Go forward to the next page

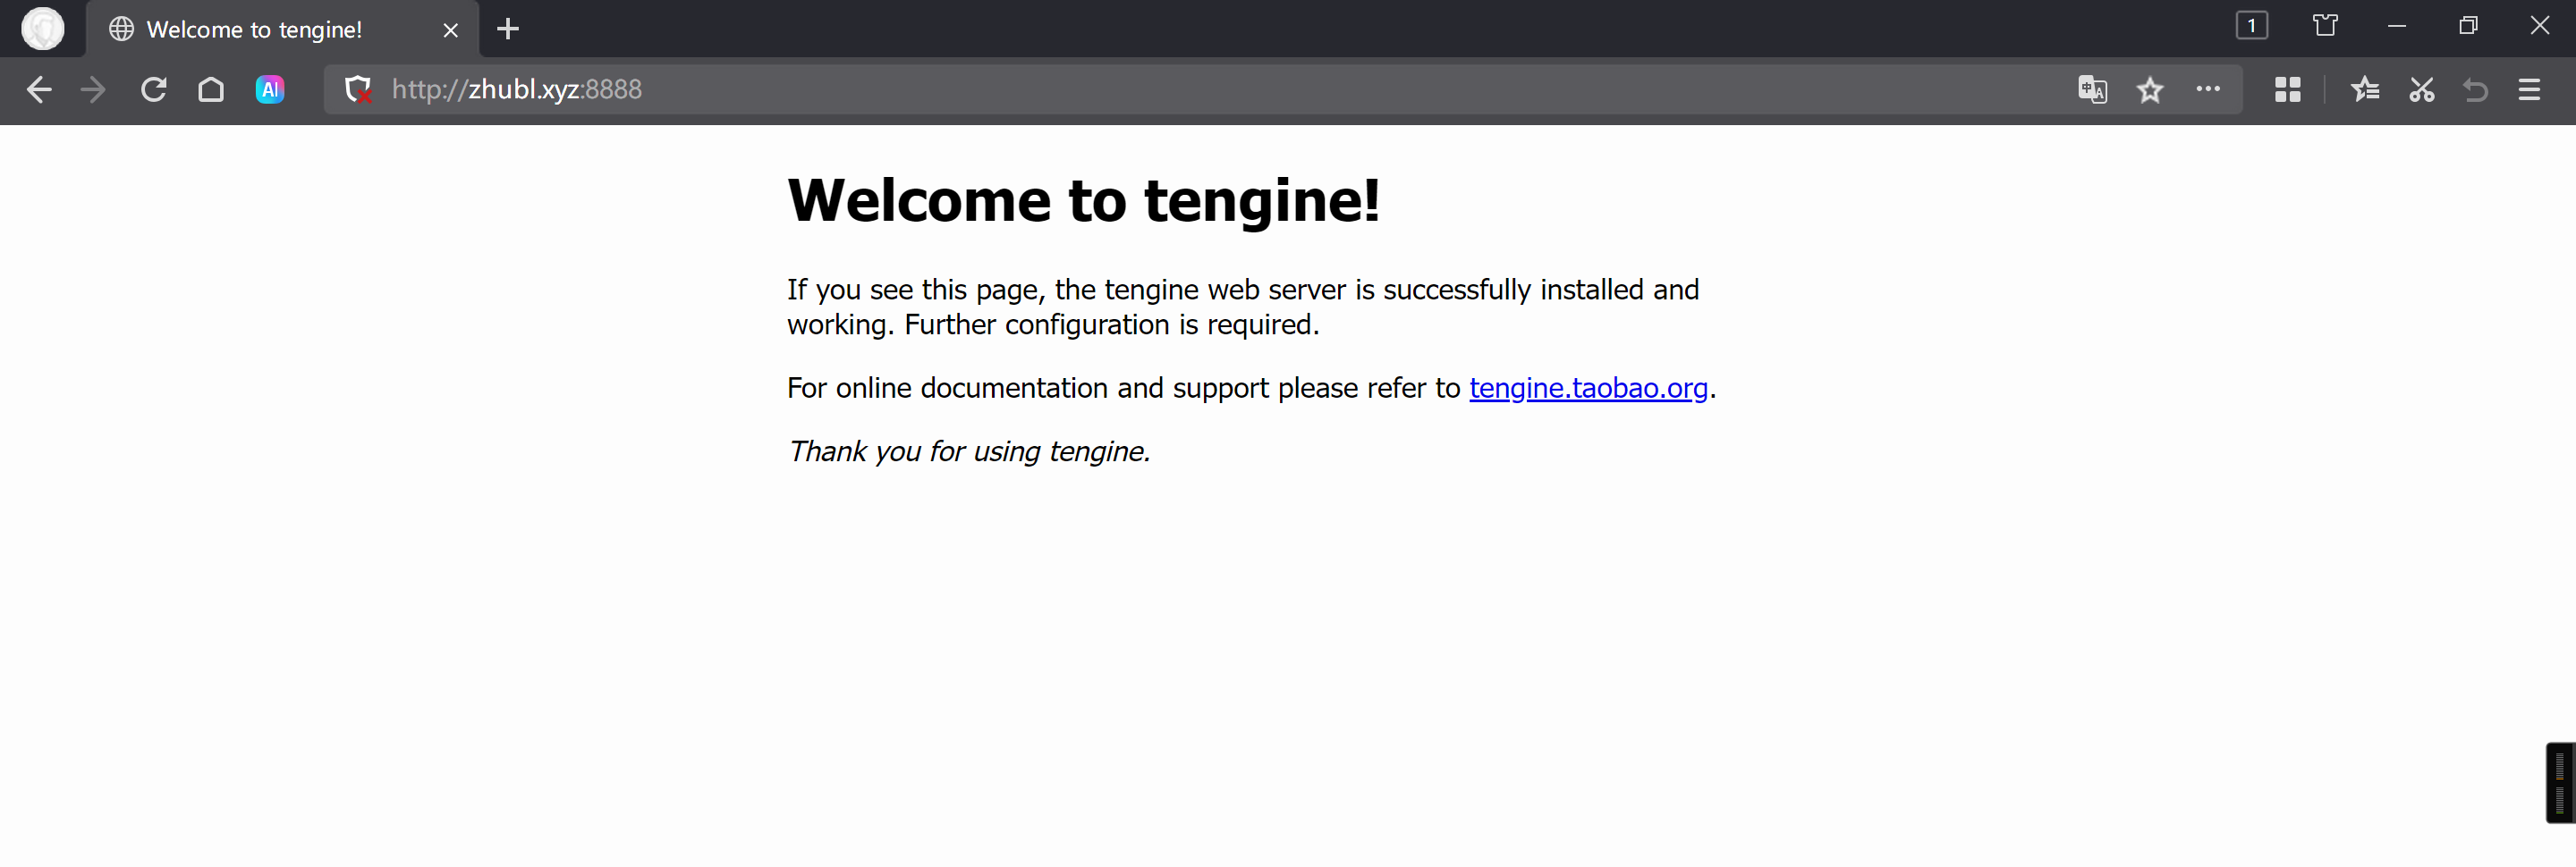tap(93, 90)
